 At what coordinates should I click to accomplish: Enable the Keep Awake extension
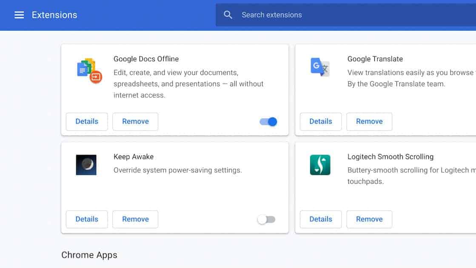[267, 219]
